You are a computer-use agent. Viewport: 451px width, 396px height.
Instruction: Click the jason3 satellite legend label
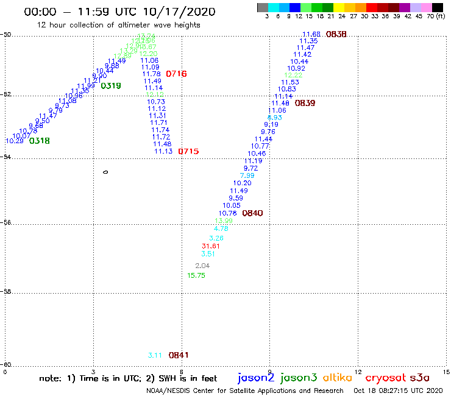299,378
